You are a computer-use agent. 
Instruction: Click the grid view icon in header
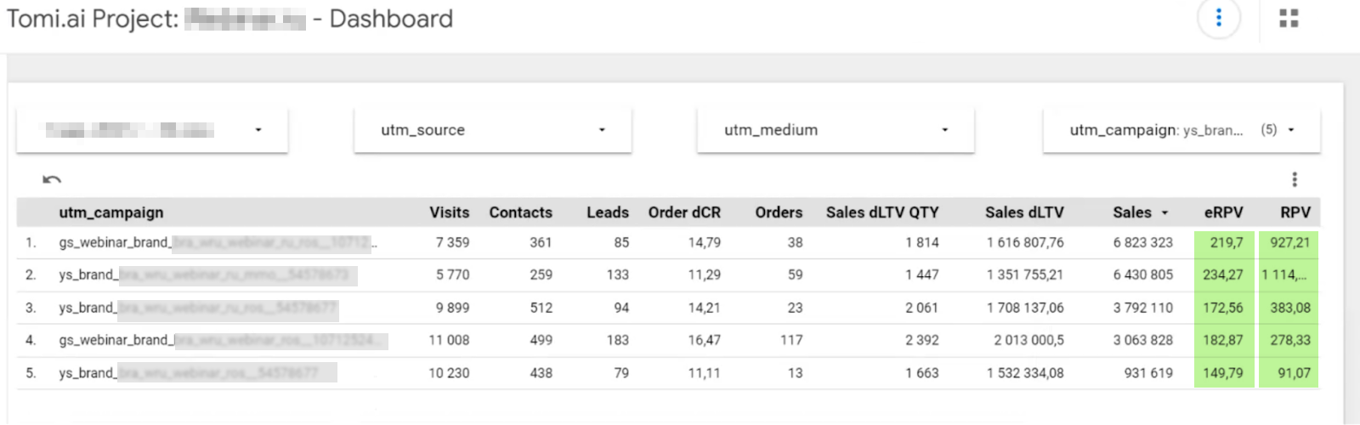coord(1289,18)
